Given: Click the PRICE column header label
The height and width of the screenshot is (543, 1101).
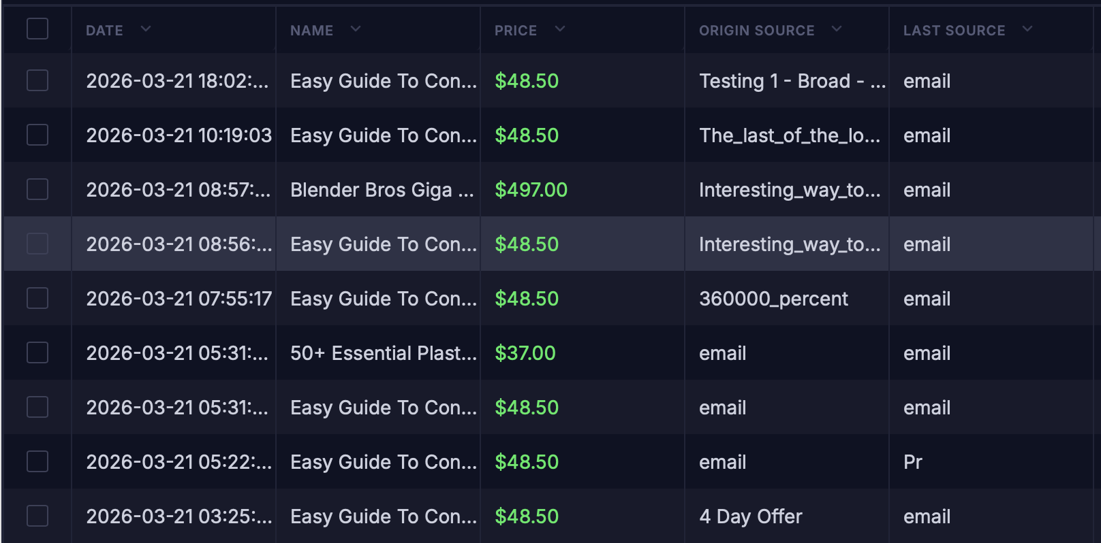Looking at the screenshot, I should pos(516,31).
